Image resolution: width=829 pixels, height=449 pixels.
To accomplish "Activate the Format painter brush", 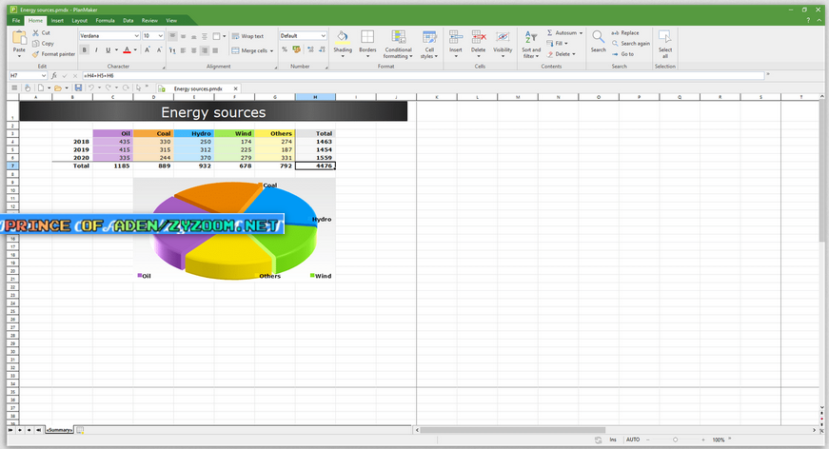I will (35, 54).
